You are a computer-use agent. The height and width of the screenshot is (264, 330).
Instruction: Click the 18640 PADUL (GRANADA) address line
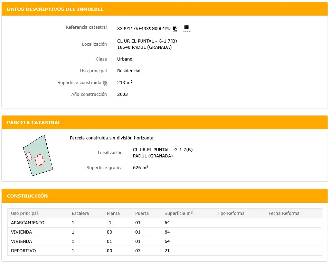point(144,47)
